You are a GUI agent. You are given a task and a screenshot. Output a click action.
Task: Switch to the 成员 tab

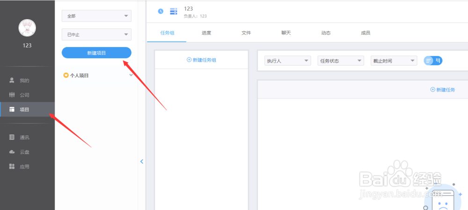366,33
